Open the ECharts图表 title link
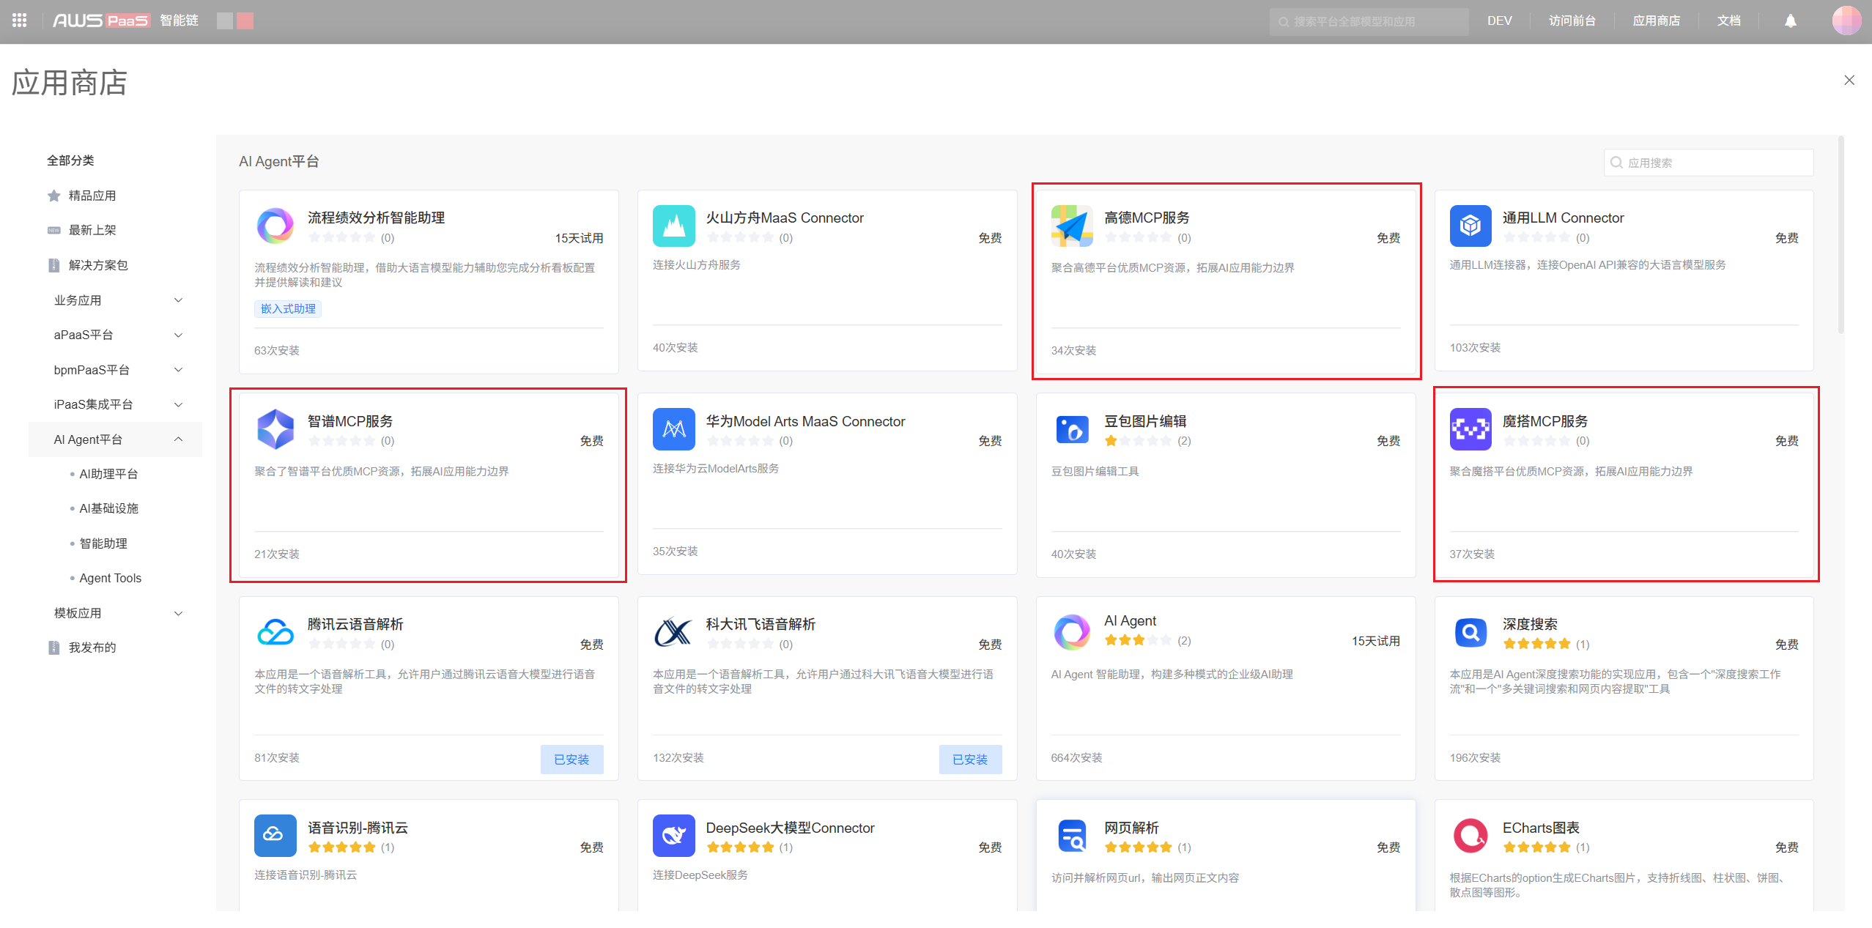1872x928 pixels. click(x=1541, y=828)
